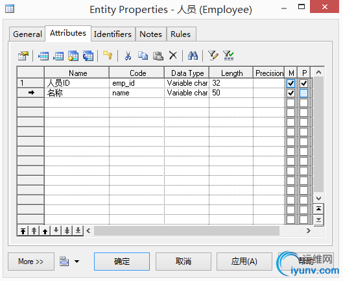Image resolution: width=343 pixels, height=281 pixels.
Task: Move row down one line arrow
Action: [56, 230]
